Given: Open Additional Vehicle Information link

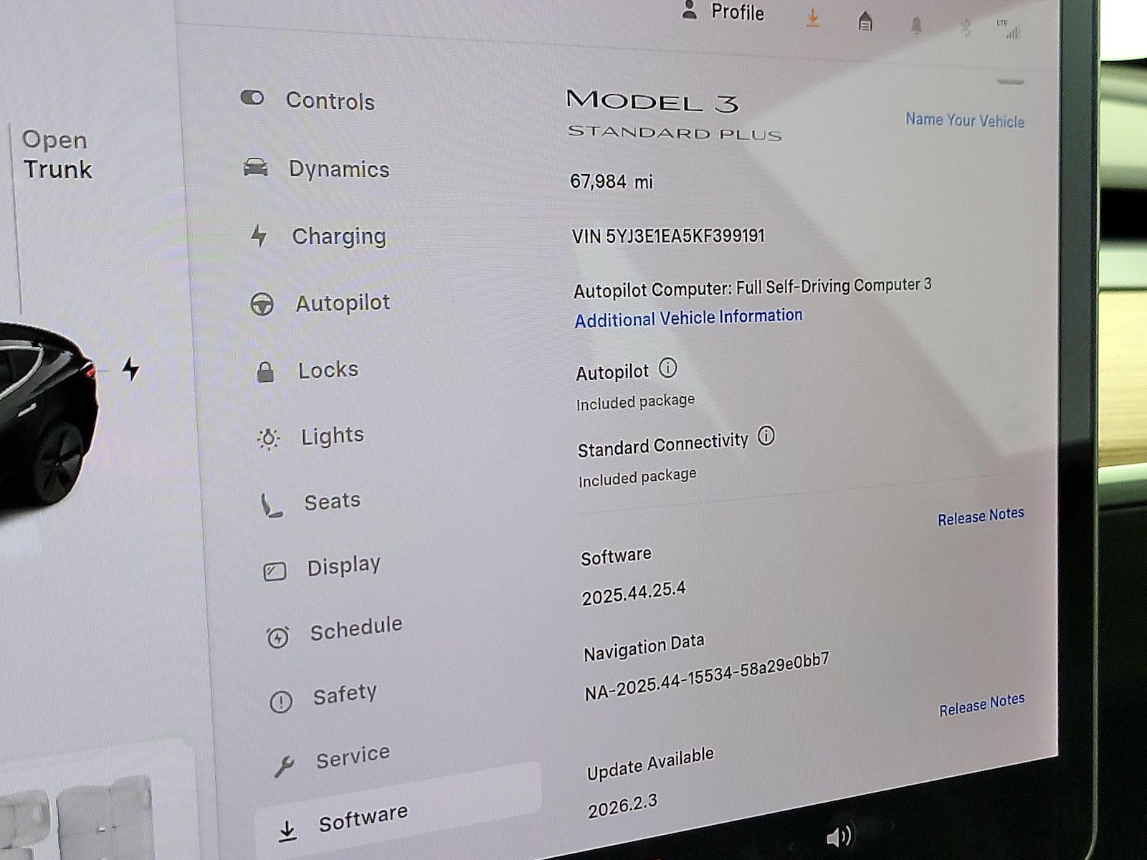Looking at the screenshot, I should 688,317.
